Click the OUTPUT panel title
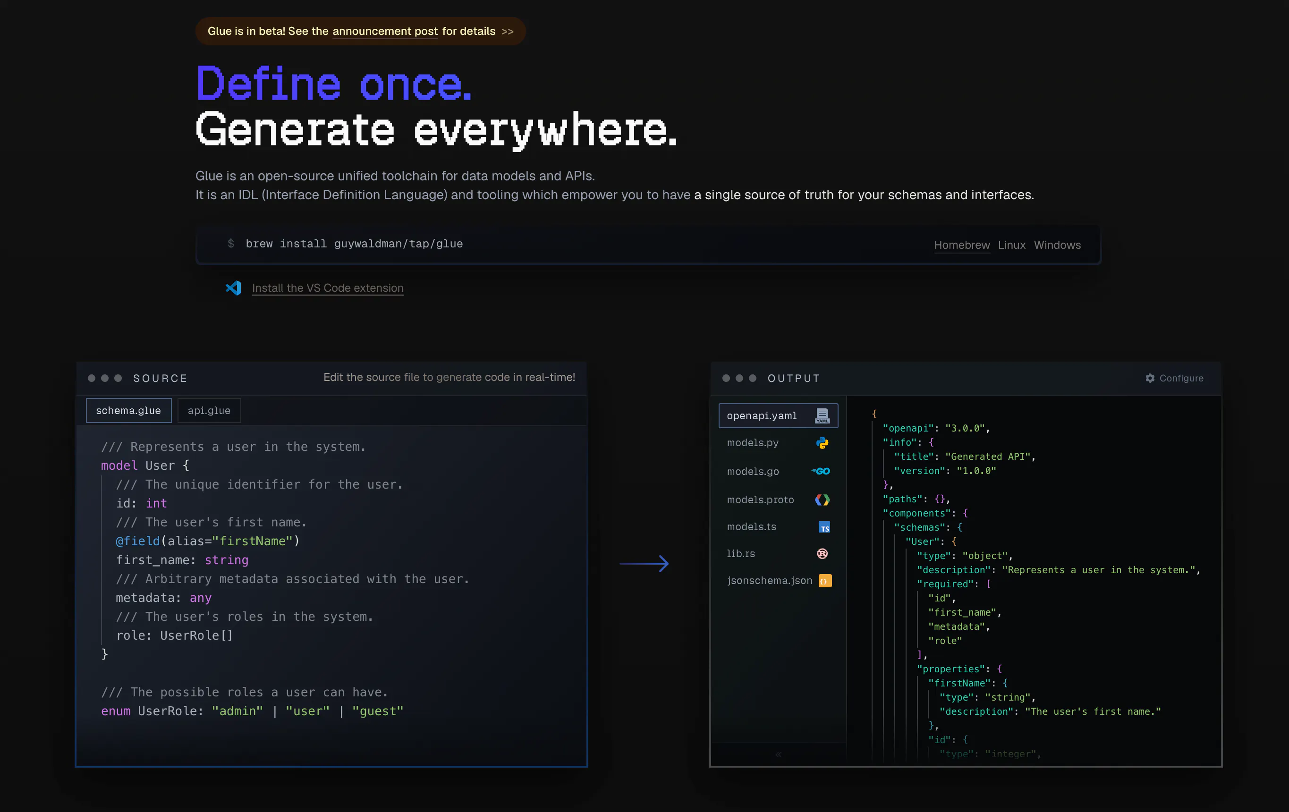This screenshot has width=1289, height=812. [793, 379]
